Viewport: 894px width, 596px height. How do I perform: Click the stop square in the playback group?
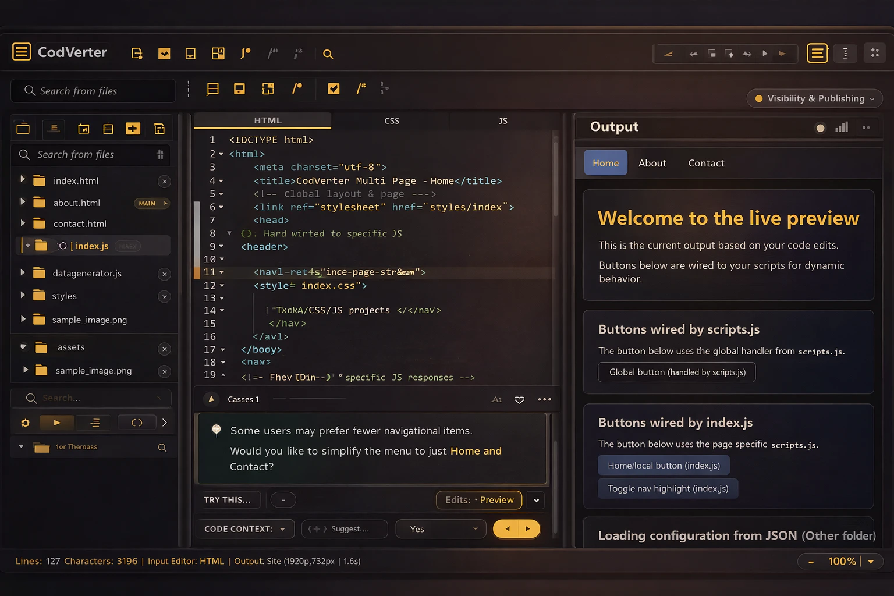712,54
